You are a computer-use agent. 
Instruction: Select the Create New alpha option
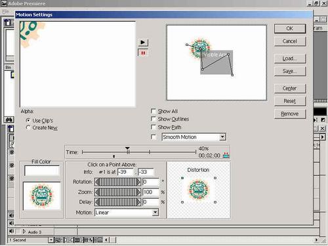coord(28,127)
